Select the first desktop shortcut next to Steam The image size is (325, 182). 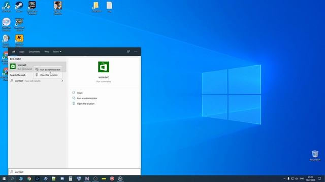coord(7,7)
